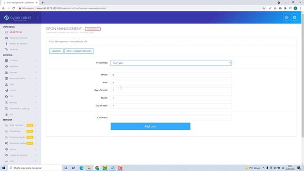Click the Incremental Back up icon

click(x=6, y=109)
